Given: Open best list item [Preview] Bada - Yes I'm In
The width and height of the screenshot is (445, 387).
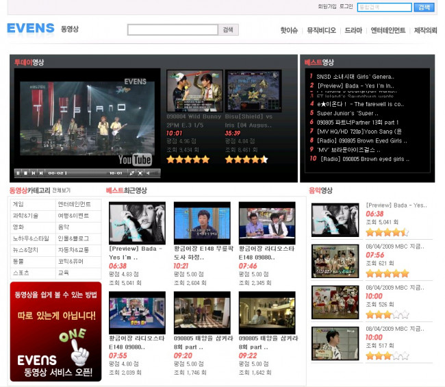Looking at the screenshot, I should (355, 86).
